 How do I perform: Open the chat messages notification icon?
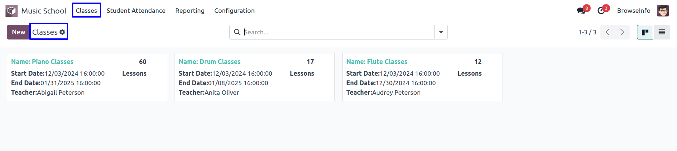(581, 11)
